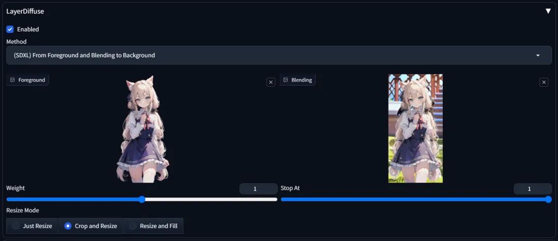Screen dimensions: 558x241
Task: Click the Weight value input box
Action: (x=258, y=189)
